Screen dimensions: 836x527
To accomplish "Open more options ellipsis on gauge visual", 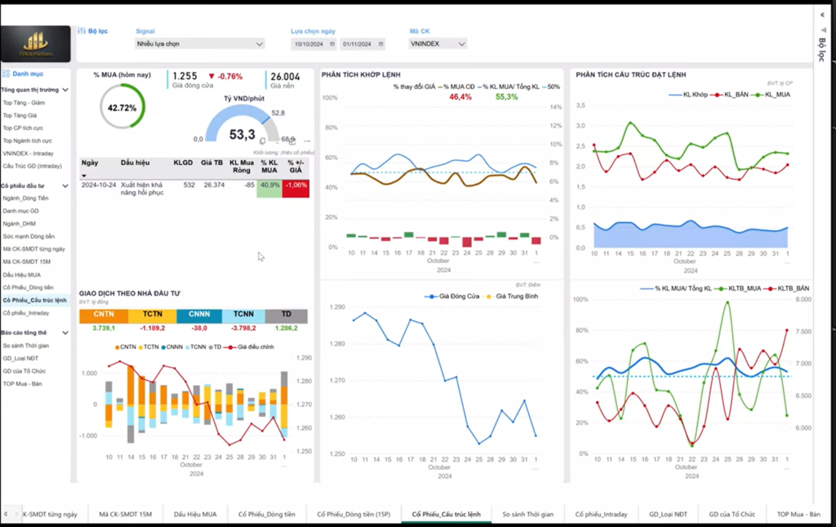I will click(307, 141).
